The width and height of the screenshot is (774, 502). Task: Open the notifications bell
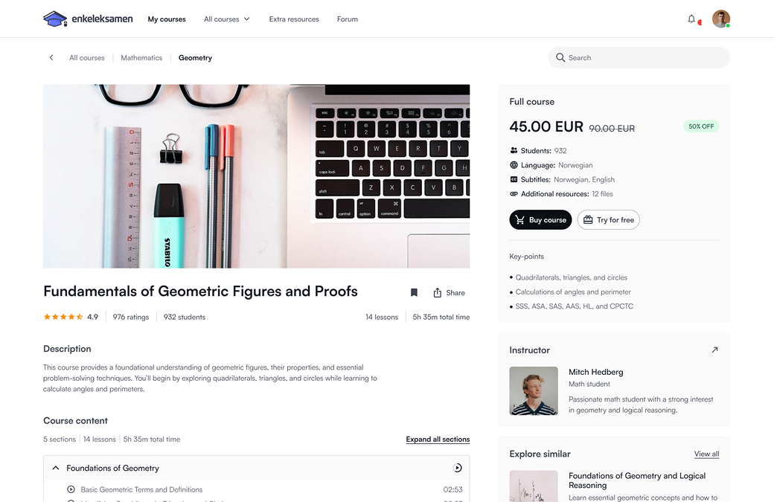click(x=691, y=19)
